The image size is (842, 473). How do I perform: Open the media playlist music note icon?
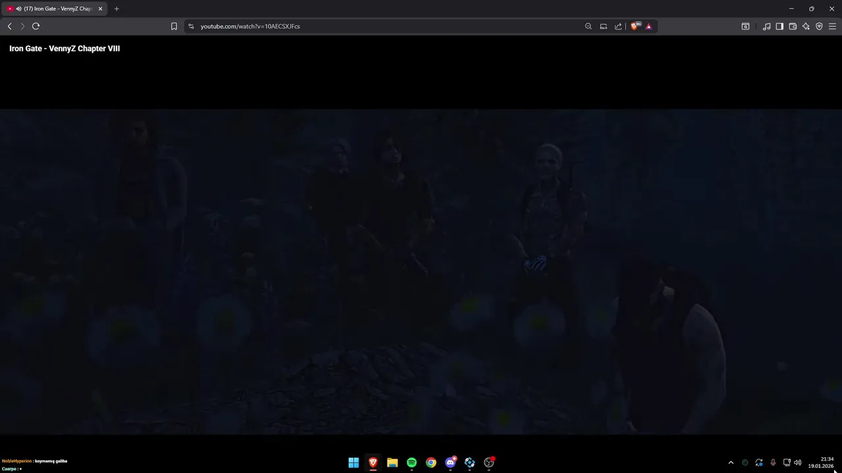(766, 26)
